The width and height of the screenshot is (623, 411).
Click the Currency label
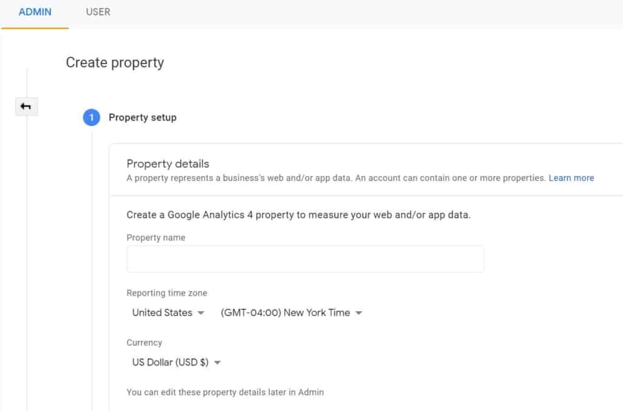point(144,343)
